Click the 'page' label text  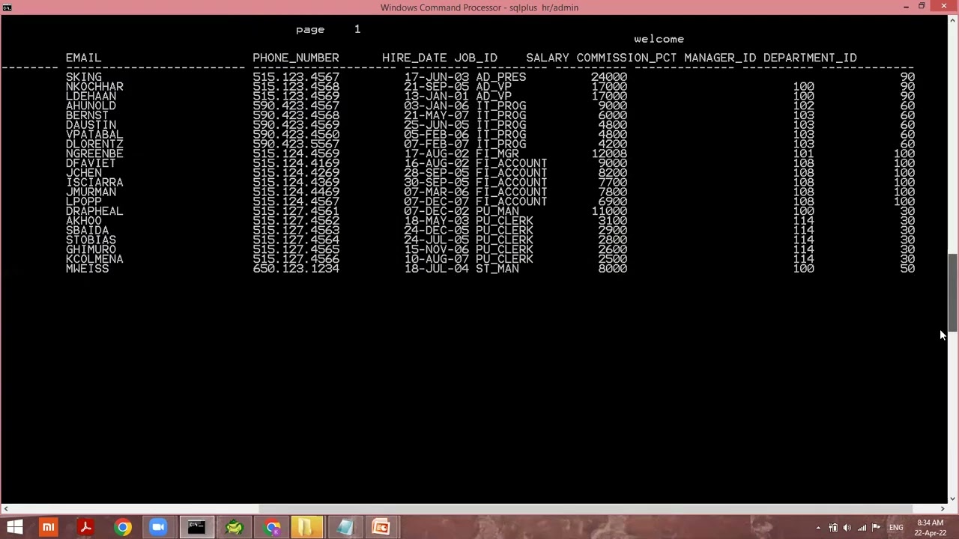click(x=310, y=30)
